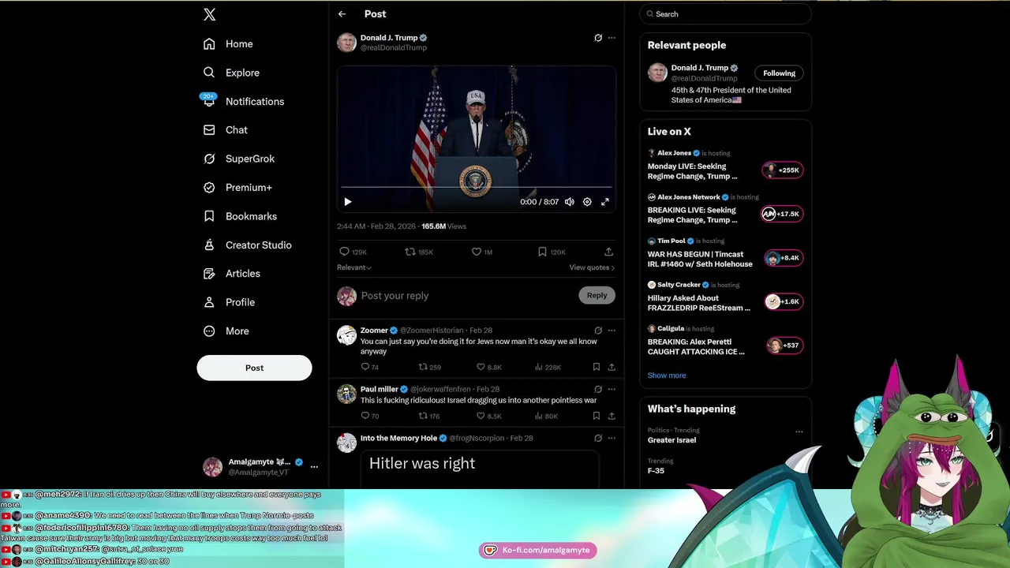Toggle the Following button for Donald J. Trump
1010x568 pixels.
[x=779, y=73]
